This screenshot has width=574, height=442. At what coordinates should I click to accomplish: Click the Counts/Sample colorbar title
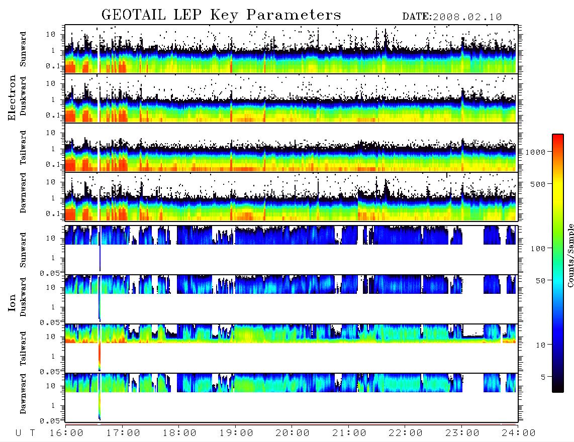pyautogui.click(x=569, y=255)
